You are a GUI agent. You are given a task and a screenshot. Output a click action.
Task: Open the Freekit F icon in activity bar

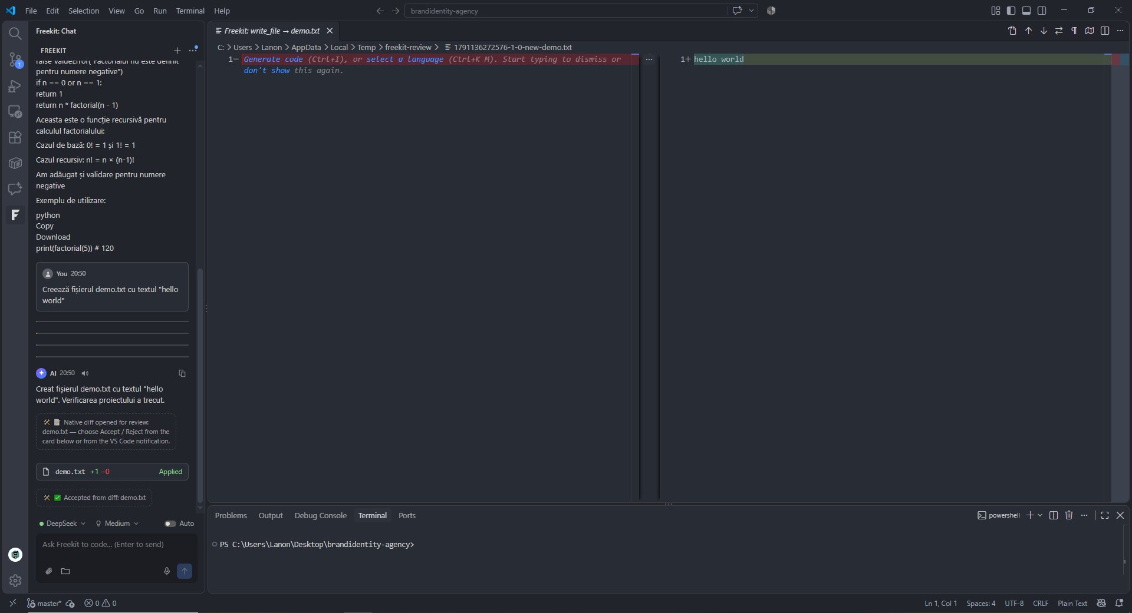coord(15,215)
